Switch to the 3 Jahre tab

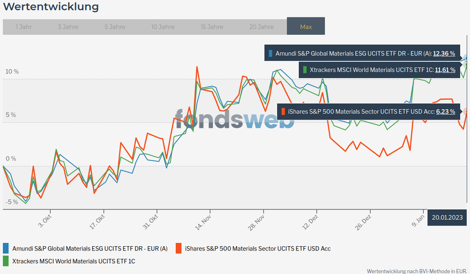[68, 27]
